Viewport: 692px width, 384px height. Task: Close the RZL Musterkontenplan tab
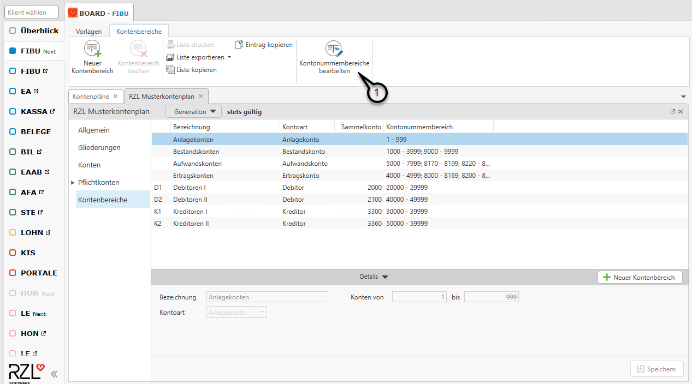200,97
